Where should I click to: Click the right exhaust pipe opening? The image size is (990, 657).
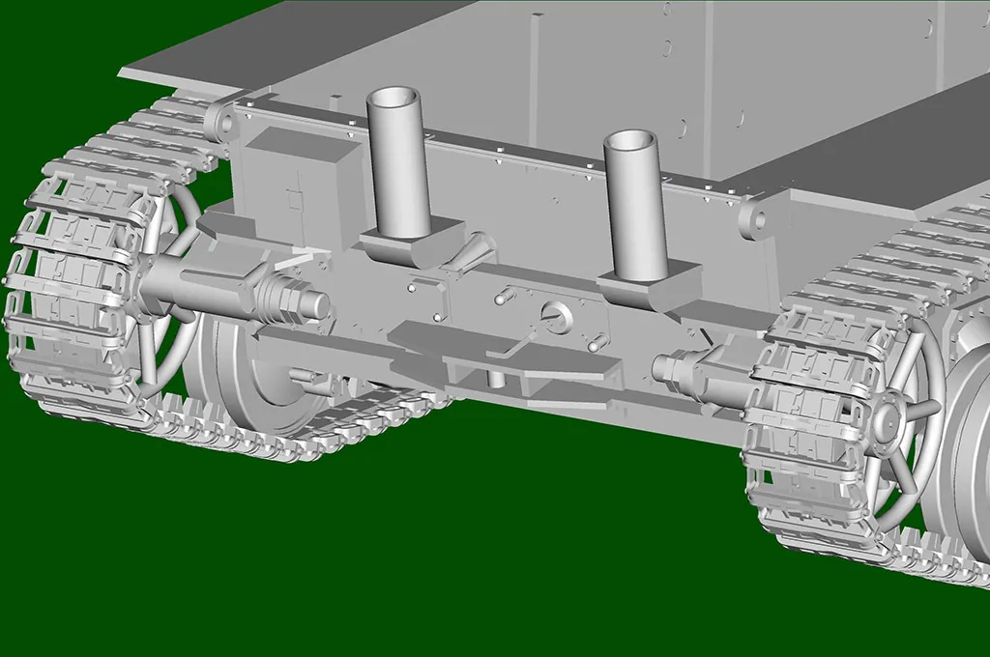630,142
